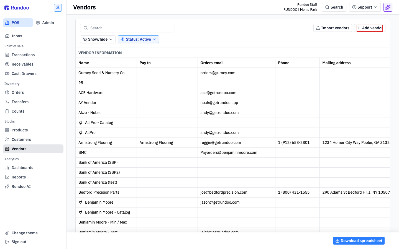Click the Download spreadsheet button
The image size is (399, 249).
click(x=359, y=241)
